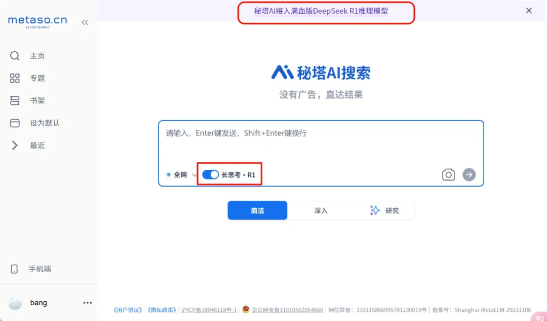
Task: Open the 隐私政策 privacy policy link
Action: click(x=162, y=310)
